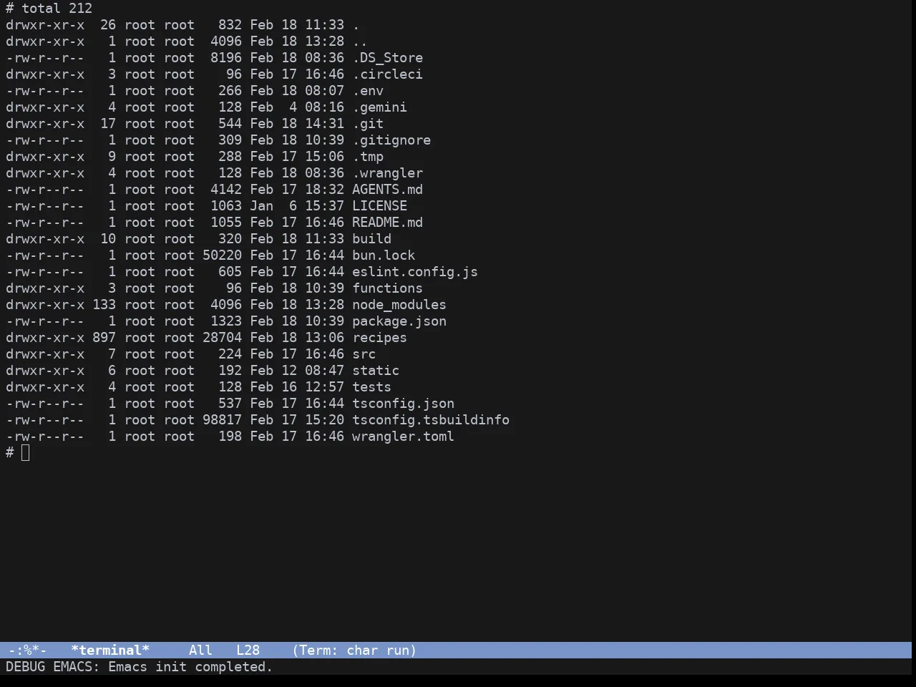Click the AGENTS.md file name
The width and height of the screenshot is (916, 687).
(x=387, y=190)
